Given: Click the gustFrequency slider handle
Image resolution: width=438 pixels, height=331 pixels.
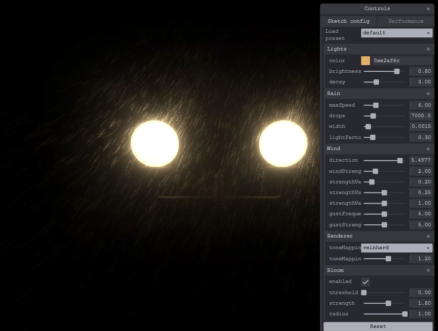Looking at the screenshot, I should click(384, 214).
